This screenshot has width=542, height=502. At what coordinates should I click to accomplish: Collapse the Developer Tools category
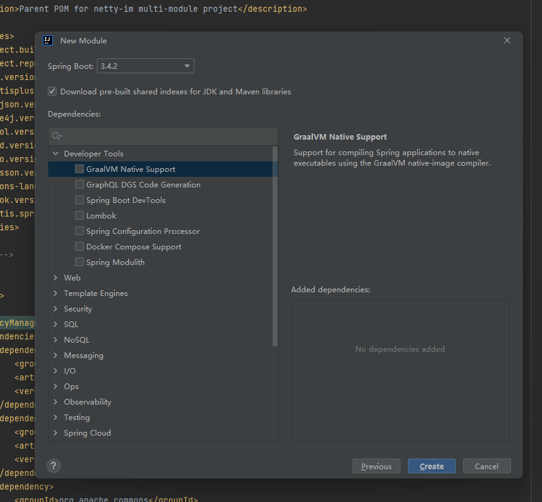pyautogui.click(x=56, y=153)
